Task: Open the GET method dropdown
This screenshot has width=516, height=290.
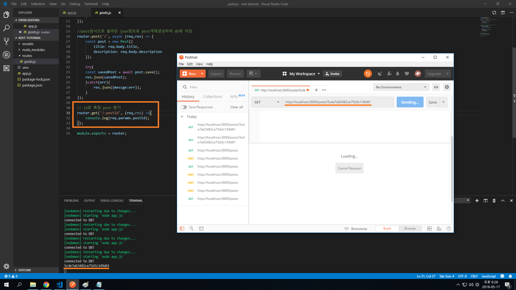Action: [267, 102]
